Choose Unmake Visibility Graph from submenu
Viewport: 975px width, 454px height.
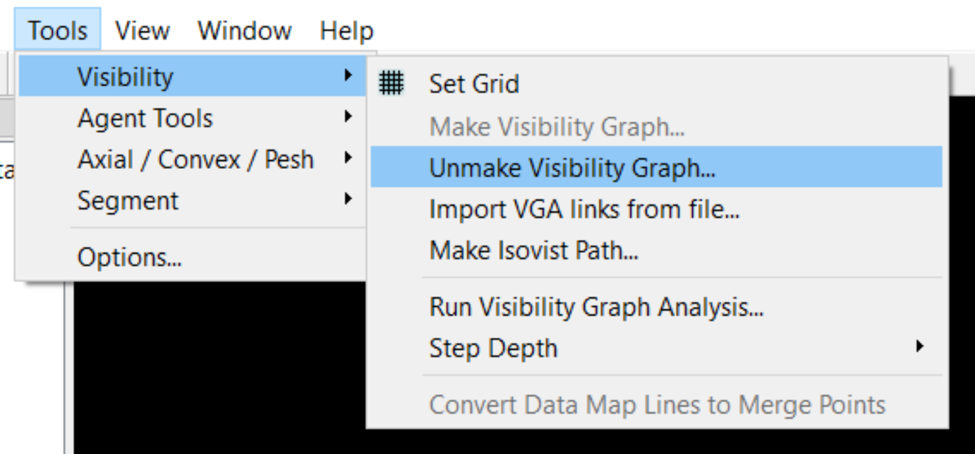572,169
